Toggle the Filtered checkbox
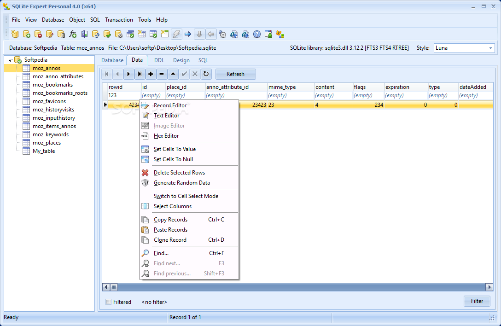This screenshot has height=326, width=501. pyautogui.click(x=109, y=302)
